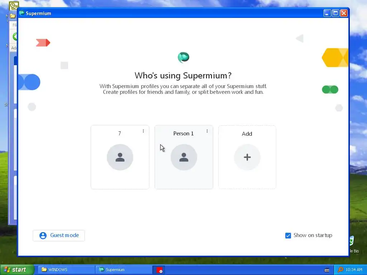The height and width of the screenshot is (275, 367).
Task: Click the Supermium taskbar button
Action: [x=124, y=270]
